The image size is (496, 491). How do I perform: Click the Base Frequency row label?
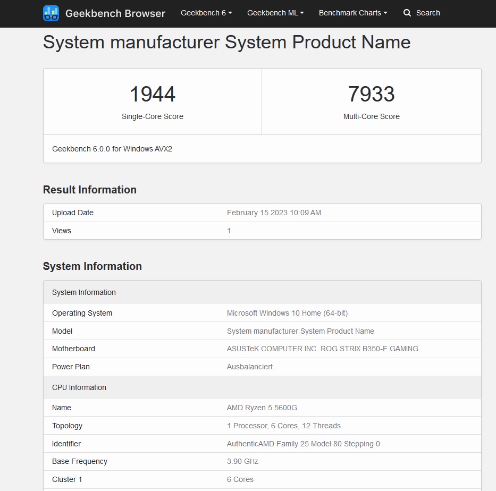tap(80, 462)
